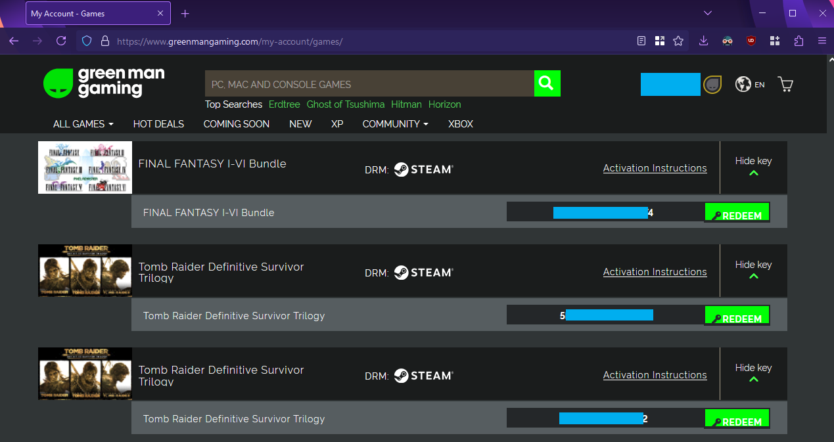Close the My Account - Games tab
The height and width of the screenshot is (442, 834).
click(x=160, y=13)
